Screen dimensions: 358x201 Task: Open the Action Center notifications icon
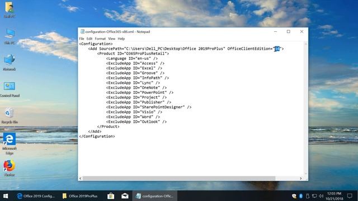pyautogui.click(x=350, y=196)
